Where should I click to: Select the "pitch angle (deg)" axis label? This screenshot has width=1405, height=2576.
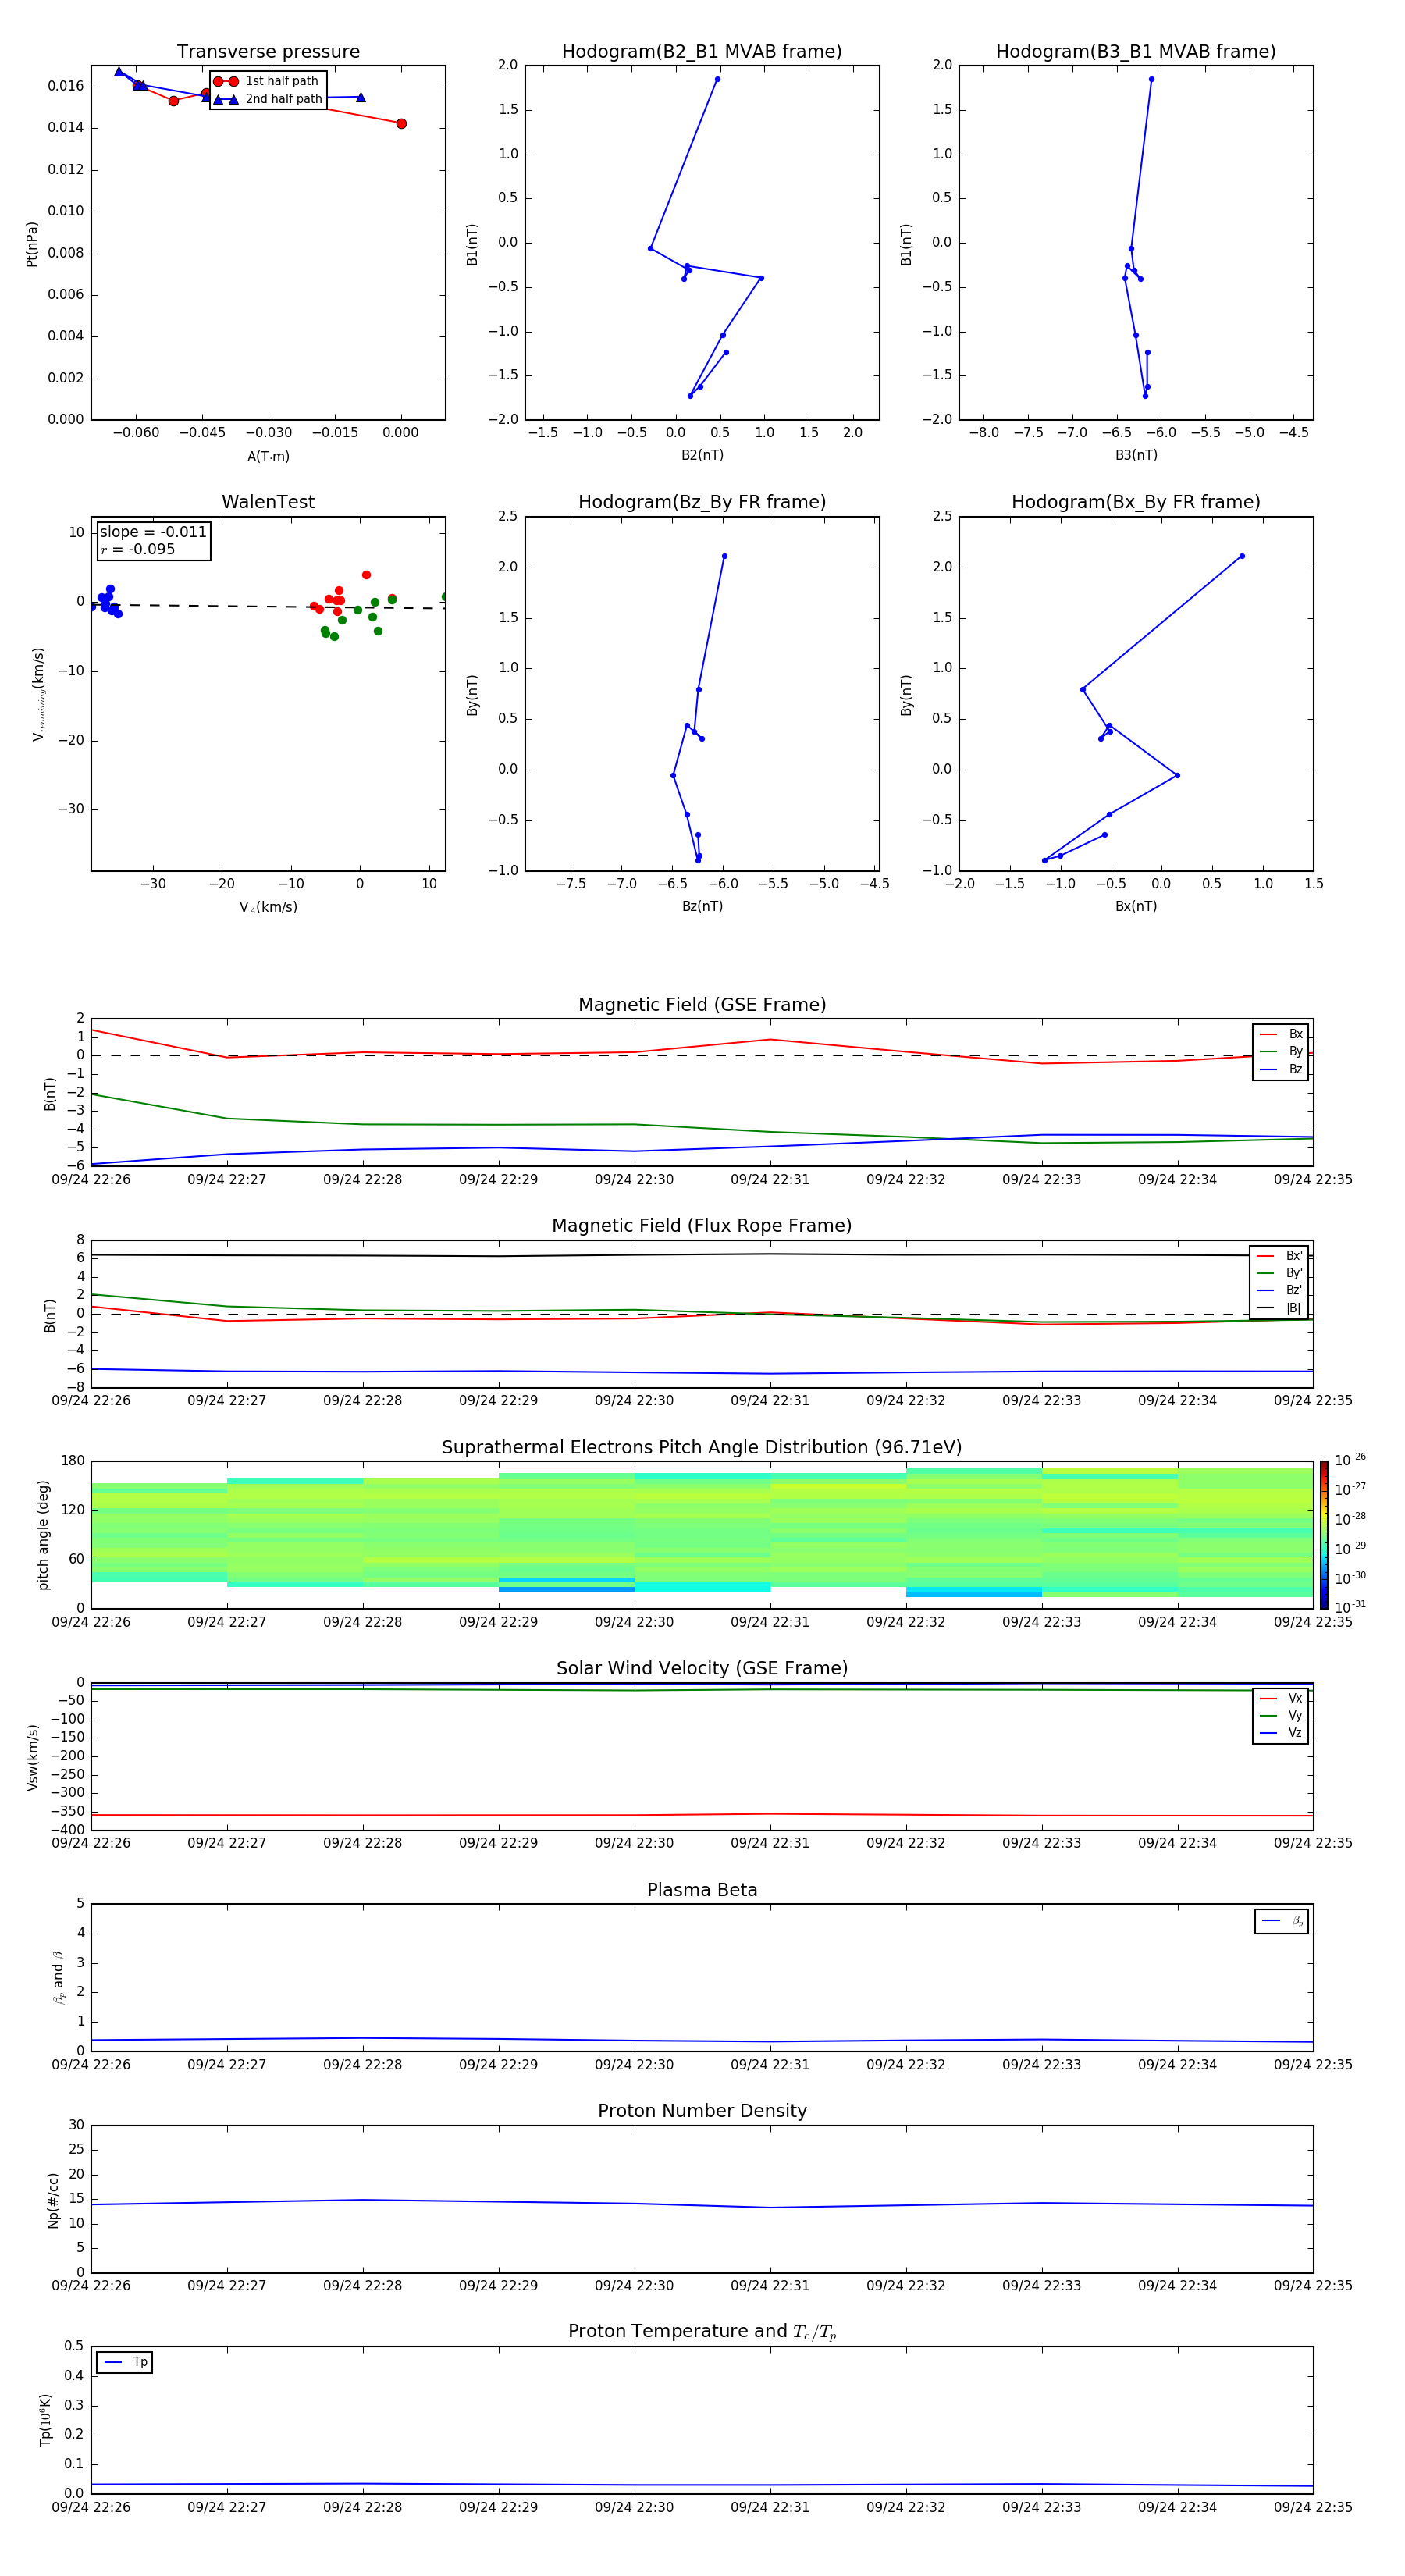(43, 1535)
